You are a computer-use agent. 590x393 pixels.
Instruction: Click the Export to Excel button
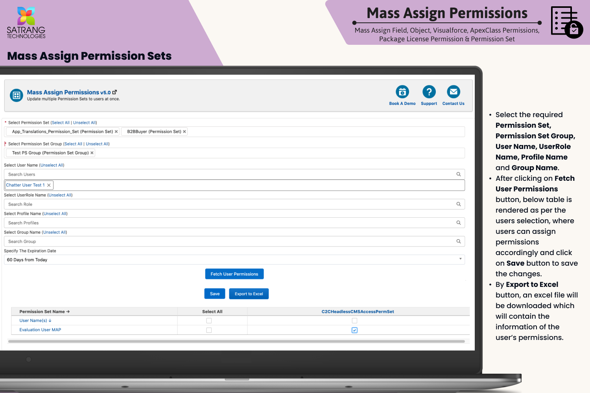[249, 294]
